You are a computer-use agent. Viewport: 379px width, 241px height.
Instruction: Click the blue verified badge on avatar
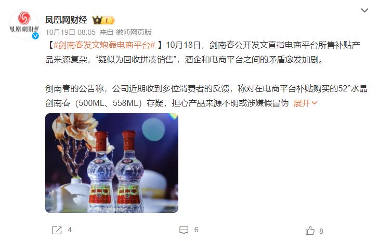[x=35, y=36]
